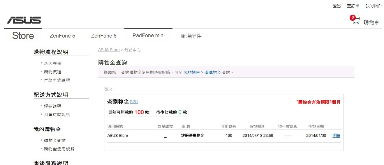This screenshot has width=384, height=165.
Task: Select the PadFone mini tab
Action: (149, 36)
